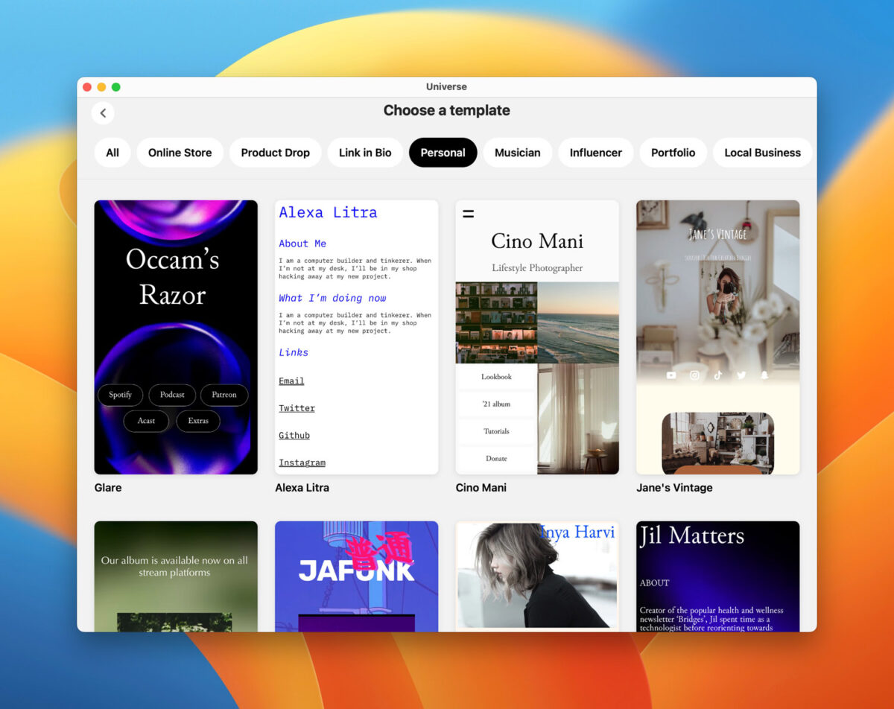Click the Instagram icon in Jane's Vintage template
The image size is (894, 709).
[694, 375]
